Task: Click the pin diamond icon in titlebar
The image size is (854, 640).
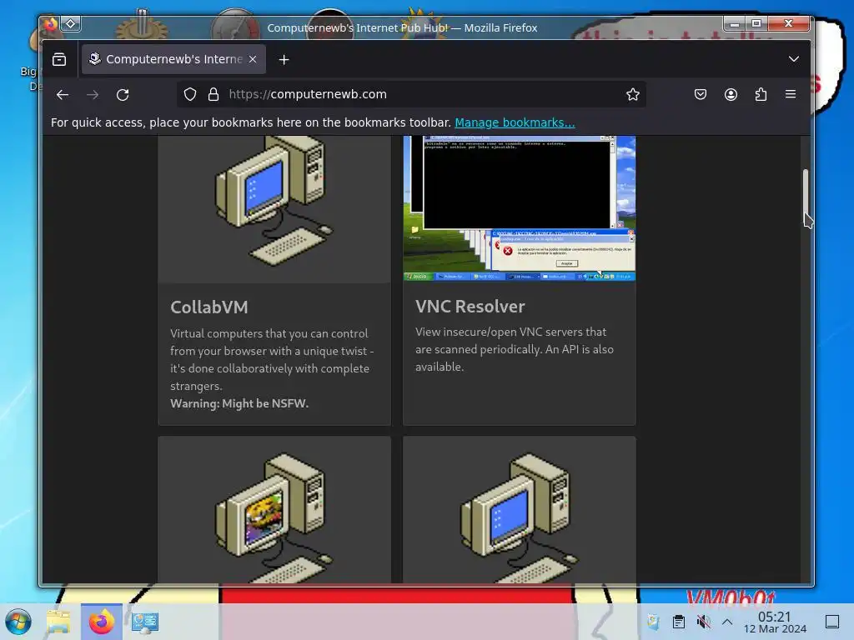Action: (x=71, y=24)
